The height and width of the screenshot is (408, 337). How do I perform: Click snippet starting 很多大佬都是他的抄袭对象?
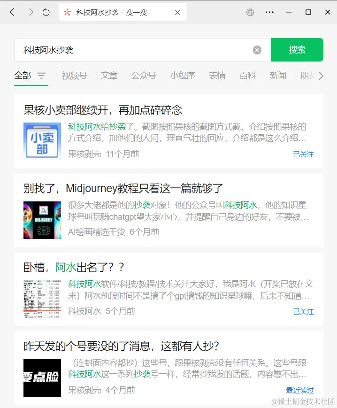click(188, 211)
